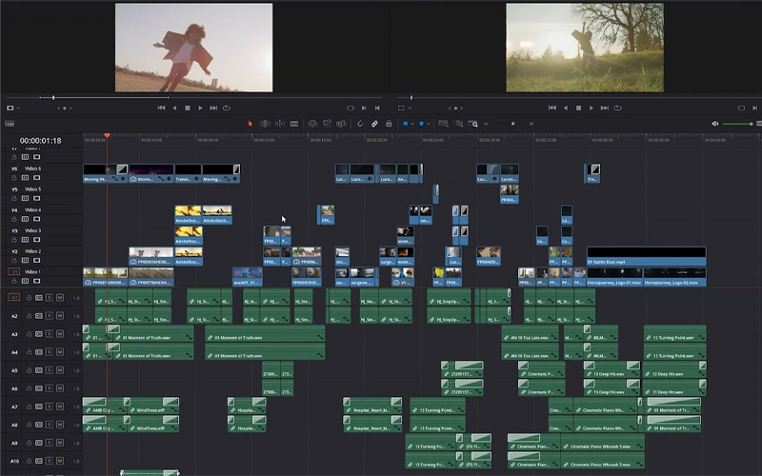Select the 01 Subtle Dust.mp4 clip
The width and height of the screenshot is (762, 476).
click(647, 256)
